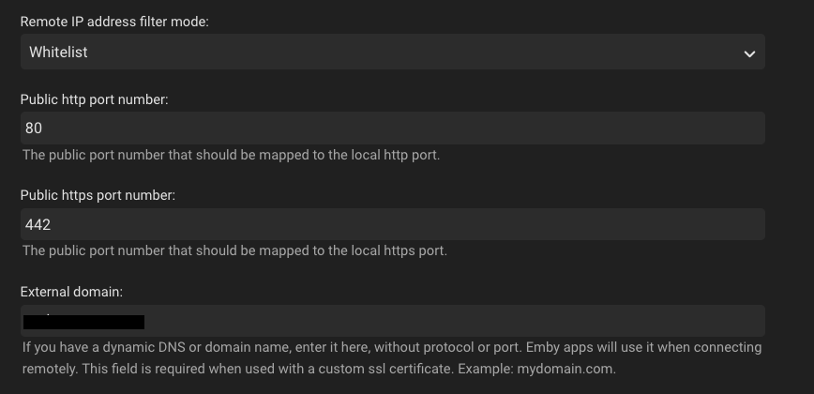Click the help text about the local http port

click(231, 155)
